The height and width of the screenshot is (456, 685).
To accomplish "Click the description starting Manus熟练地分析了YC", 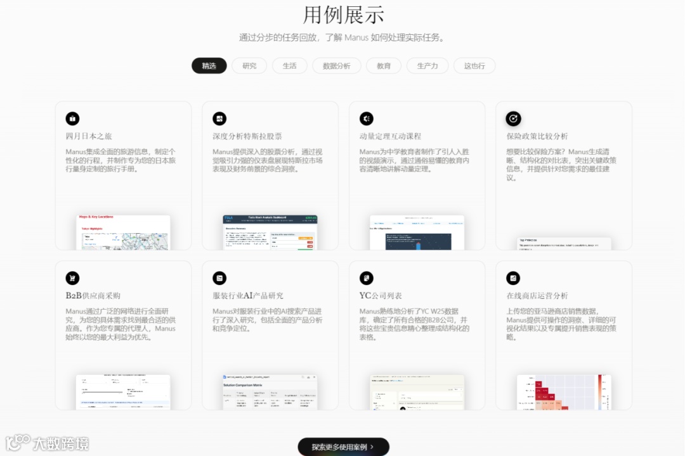I will coord(414,324).
